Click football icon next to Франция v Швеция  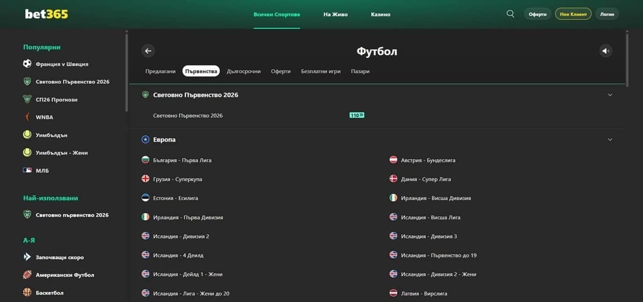27,64
